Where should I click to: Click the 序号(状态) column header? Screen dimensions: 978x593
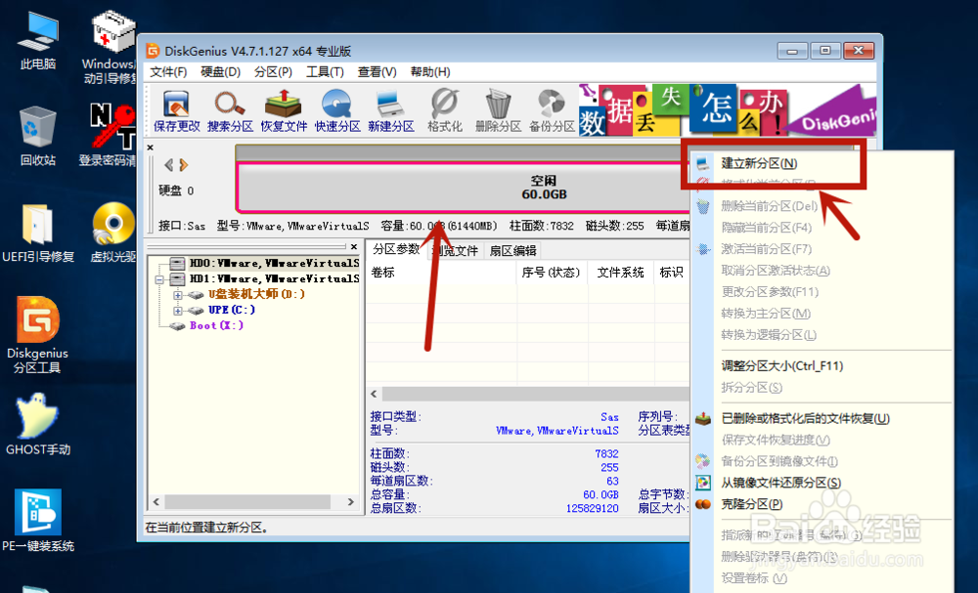(x=552, y=273)
